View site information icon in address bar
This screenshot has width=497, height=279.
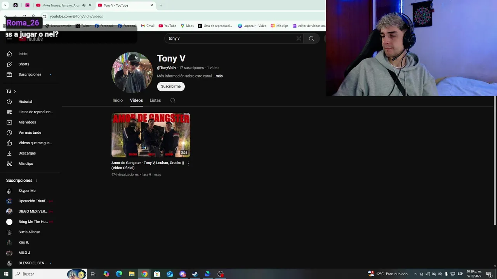pos(45,16)
